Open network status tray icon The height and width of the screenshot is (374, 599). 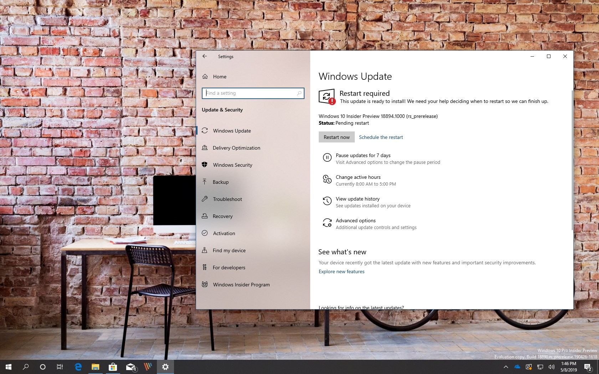tap(540, 367)
